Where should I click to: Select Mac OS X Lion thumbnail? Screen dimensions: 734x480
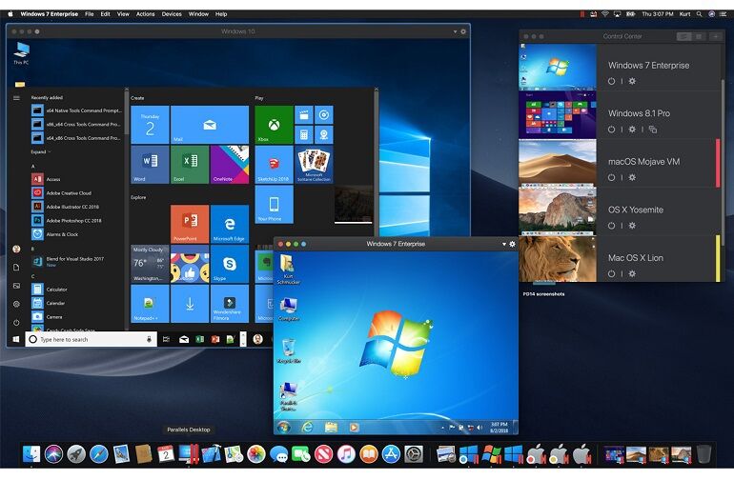point(558,259)
